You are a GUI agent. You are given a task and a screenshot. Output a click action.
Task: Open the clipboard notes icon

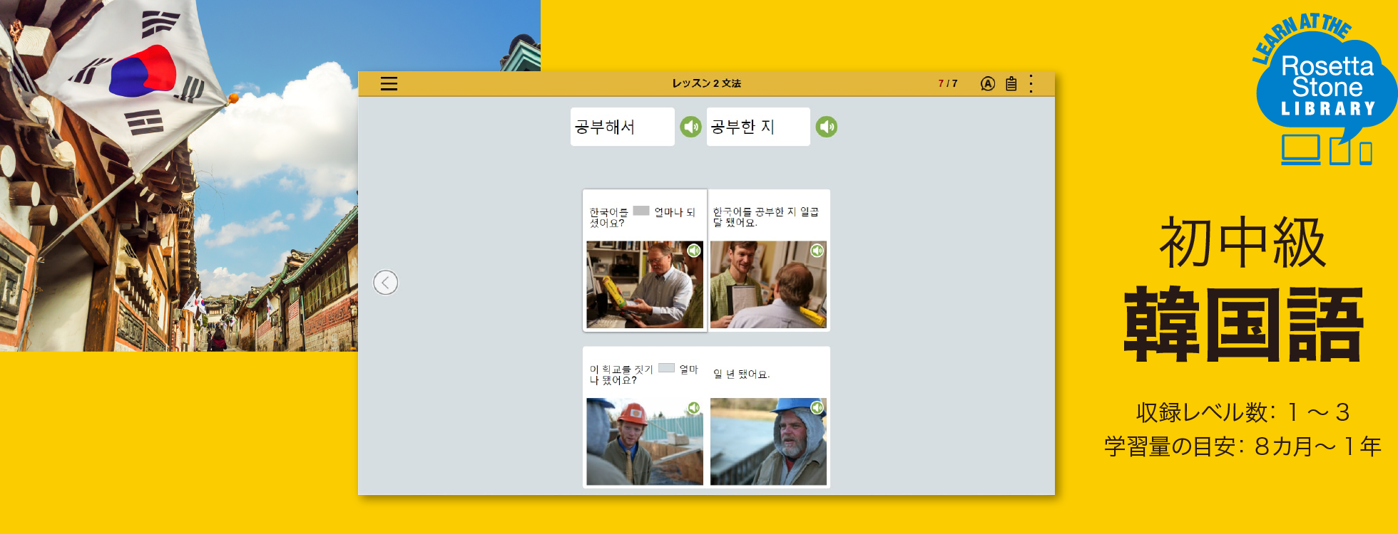(1011, 84)
